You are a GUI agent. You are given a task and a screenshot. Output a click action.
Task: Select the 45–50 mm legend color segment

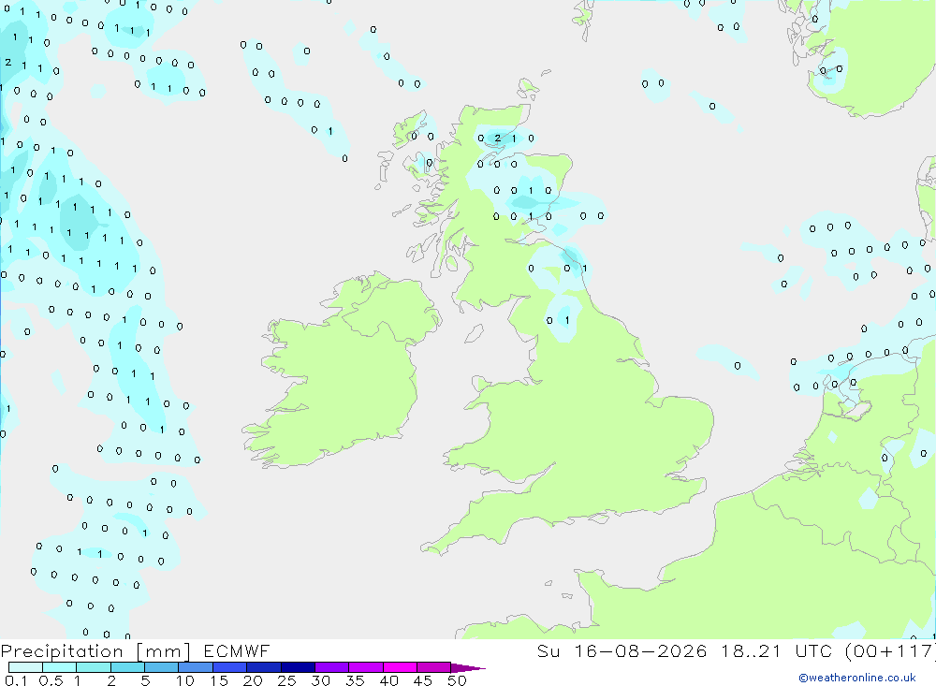434,667
